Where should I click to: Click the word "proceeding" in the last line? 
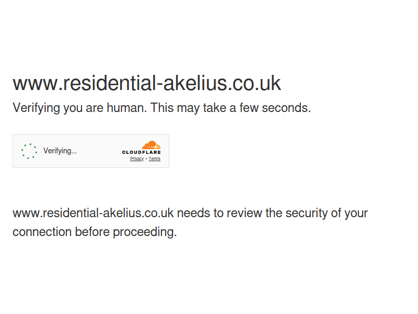[143, 232]
